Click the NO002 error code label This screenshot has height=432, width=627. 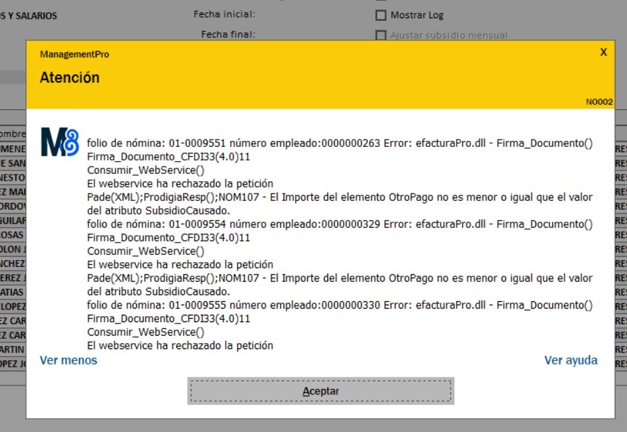pos(599,102)
